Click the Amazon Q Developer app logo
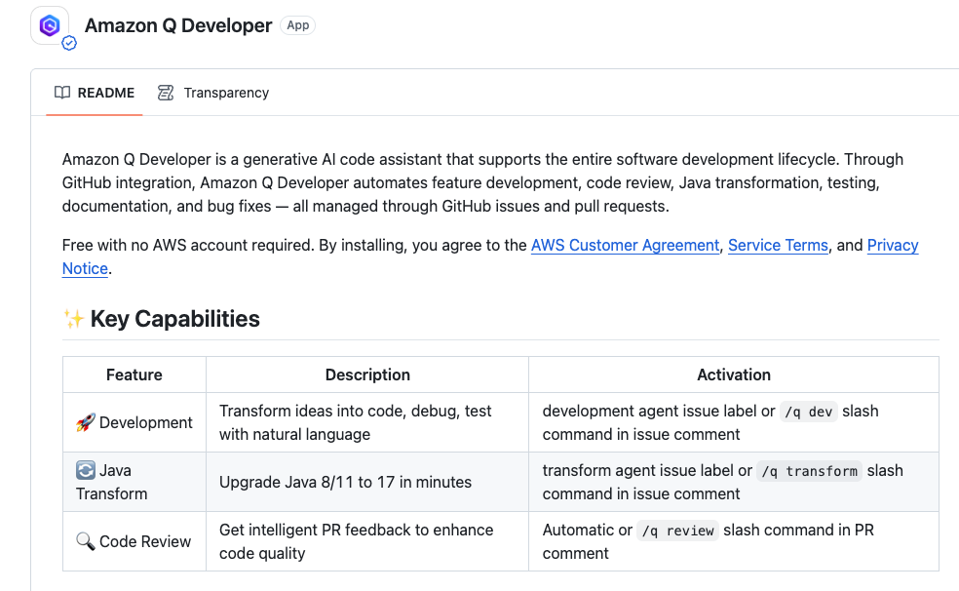The height and width of the screenshot is (591, 959). click(x=49, y=25)
